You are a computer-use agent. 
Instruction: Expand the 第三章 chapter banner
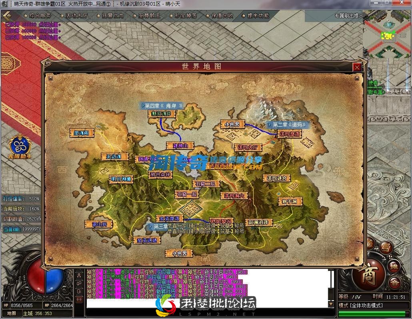tap(158, 226)
